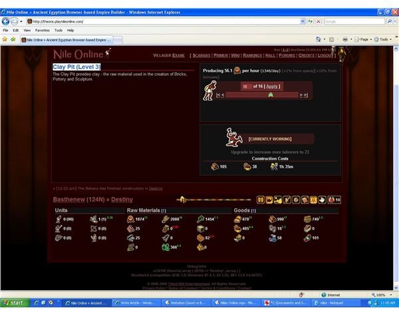Open the Rankings link
The height and width of the screenshot is (310, 399).
[x=252, y=55]
